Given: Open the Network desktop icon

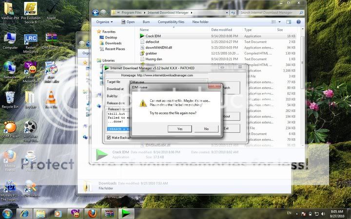Looking at the screenshot, I should pyautogui.click(x=10, y=70).
